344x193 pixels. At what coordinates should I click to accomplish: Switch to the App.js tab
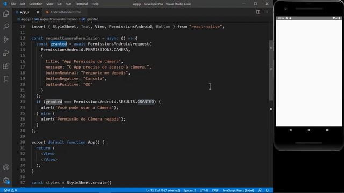click(24, 12)
